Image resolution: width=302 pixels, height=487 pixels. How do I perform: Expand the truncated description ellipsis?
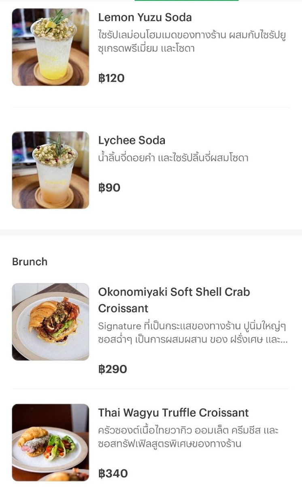284,340
